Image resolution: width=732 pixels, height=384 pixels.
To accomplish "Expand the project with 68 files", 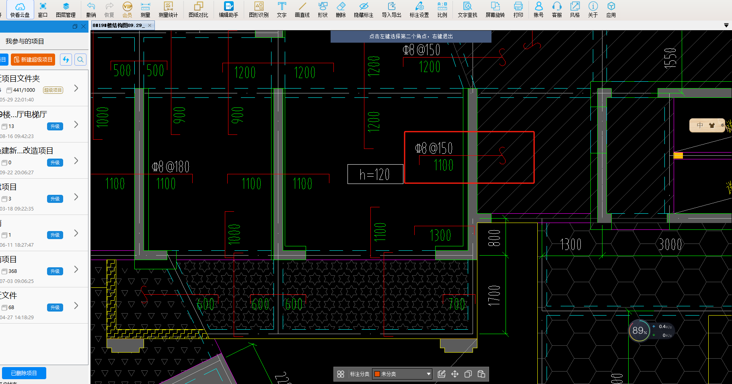I will [x=76, y=306].
